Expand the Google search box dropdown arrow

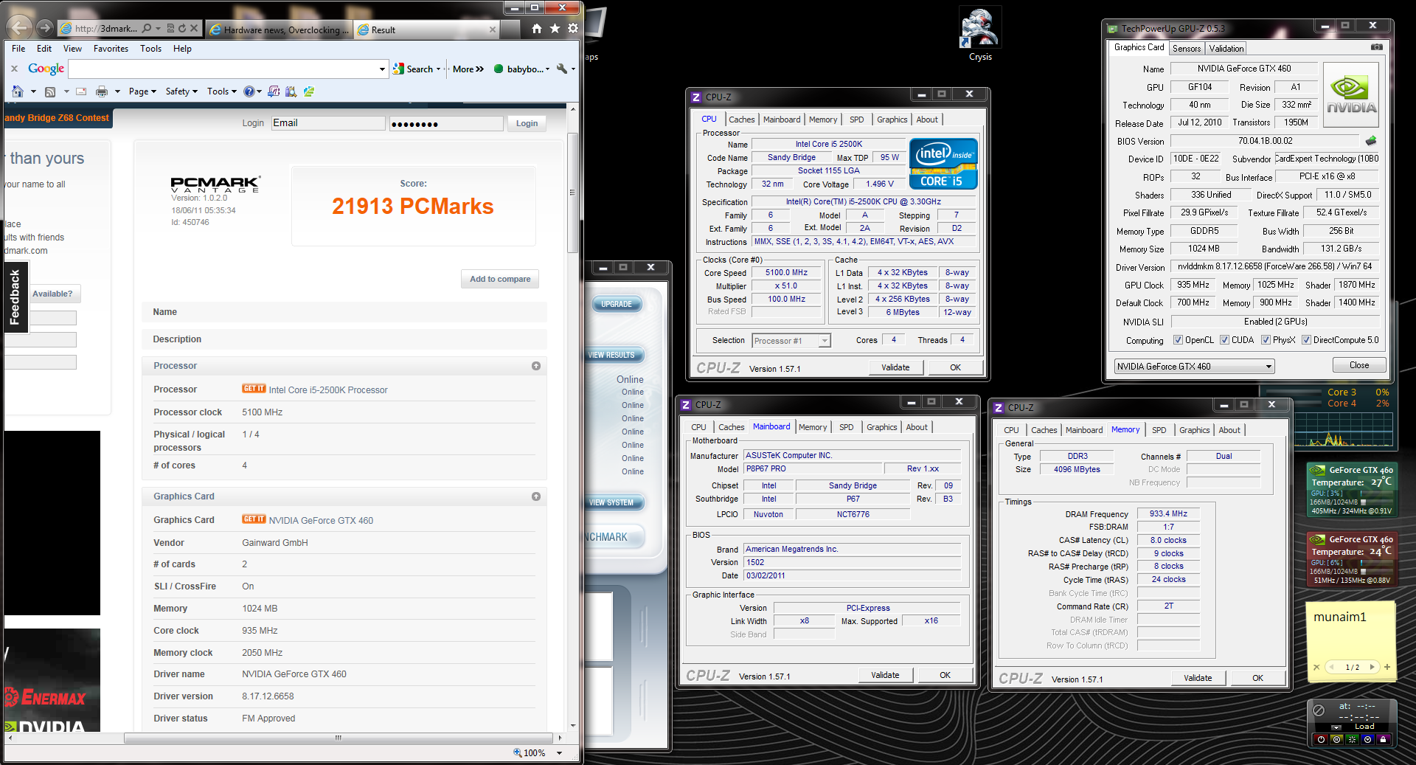pos(382,69)
